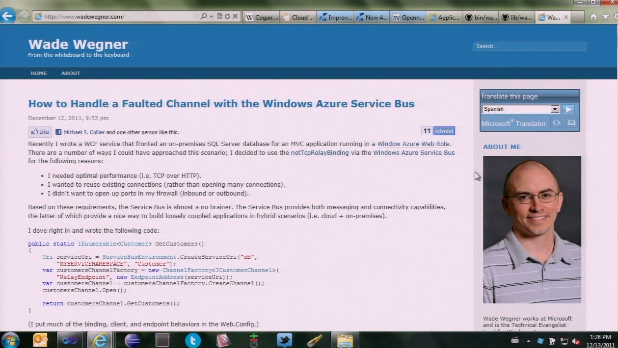
Task: Open the address bar search dropdown arrow
Action: (212, 17)
